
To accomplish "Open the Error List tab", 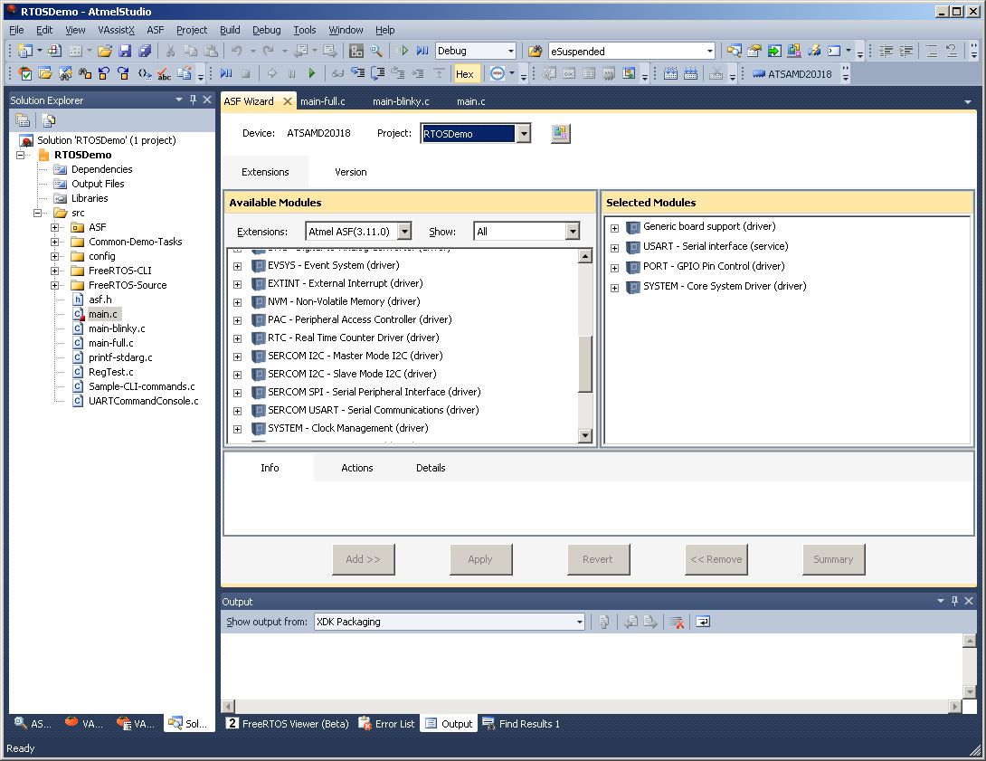I will 387,724.
